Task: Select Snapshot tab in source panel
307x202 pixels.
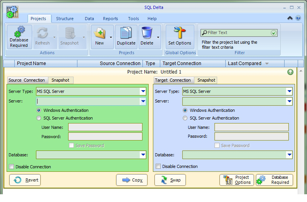Action: coord(60,80)
